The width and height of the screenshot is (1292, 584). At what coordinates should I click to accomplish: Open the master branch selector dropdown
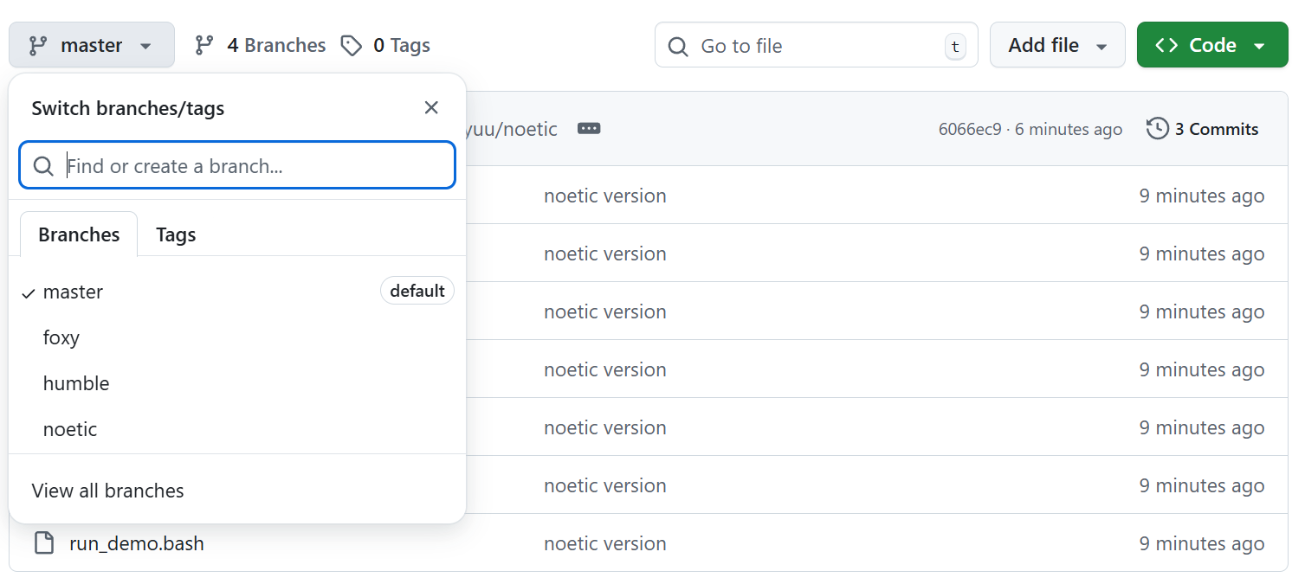92,45
